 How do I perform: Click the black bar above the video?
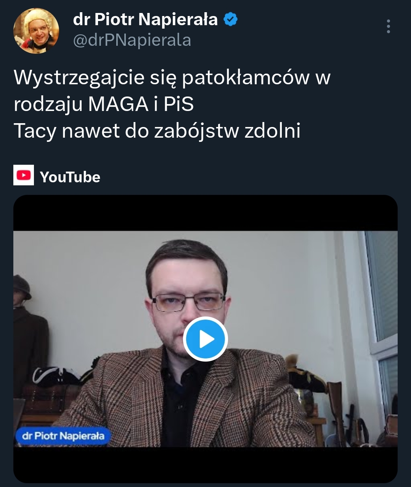coord(205,213)
